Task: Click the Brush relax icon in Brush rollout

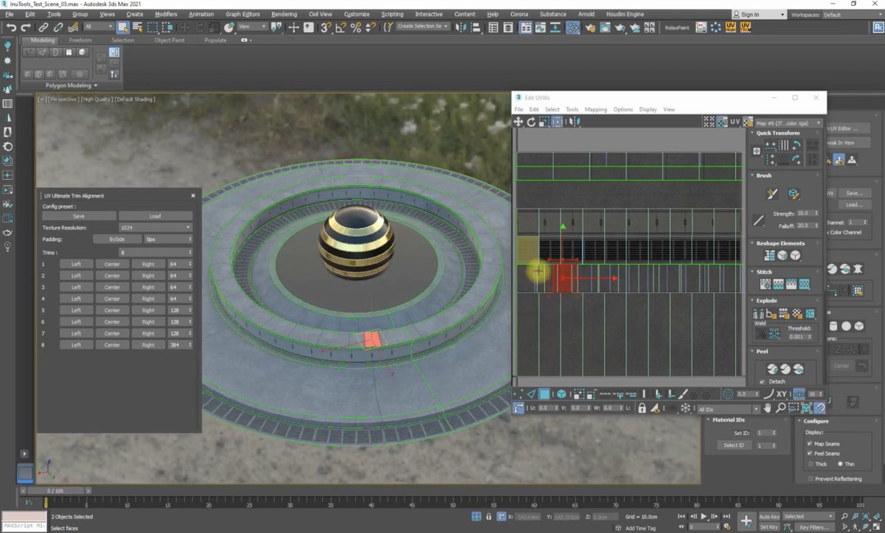Action: point(794,195)
